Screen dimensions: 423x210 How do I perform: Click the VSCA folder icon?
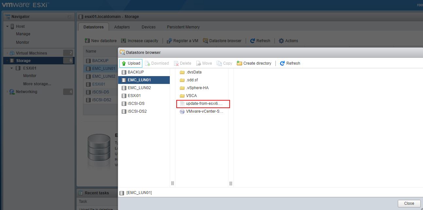click(x=182, y=96)
